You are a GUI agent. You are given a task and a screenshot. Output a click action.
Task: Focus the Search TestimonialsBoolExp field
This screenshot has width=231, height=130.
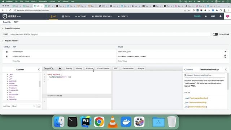point(205,75)
